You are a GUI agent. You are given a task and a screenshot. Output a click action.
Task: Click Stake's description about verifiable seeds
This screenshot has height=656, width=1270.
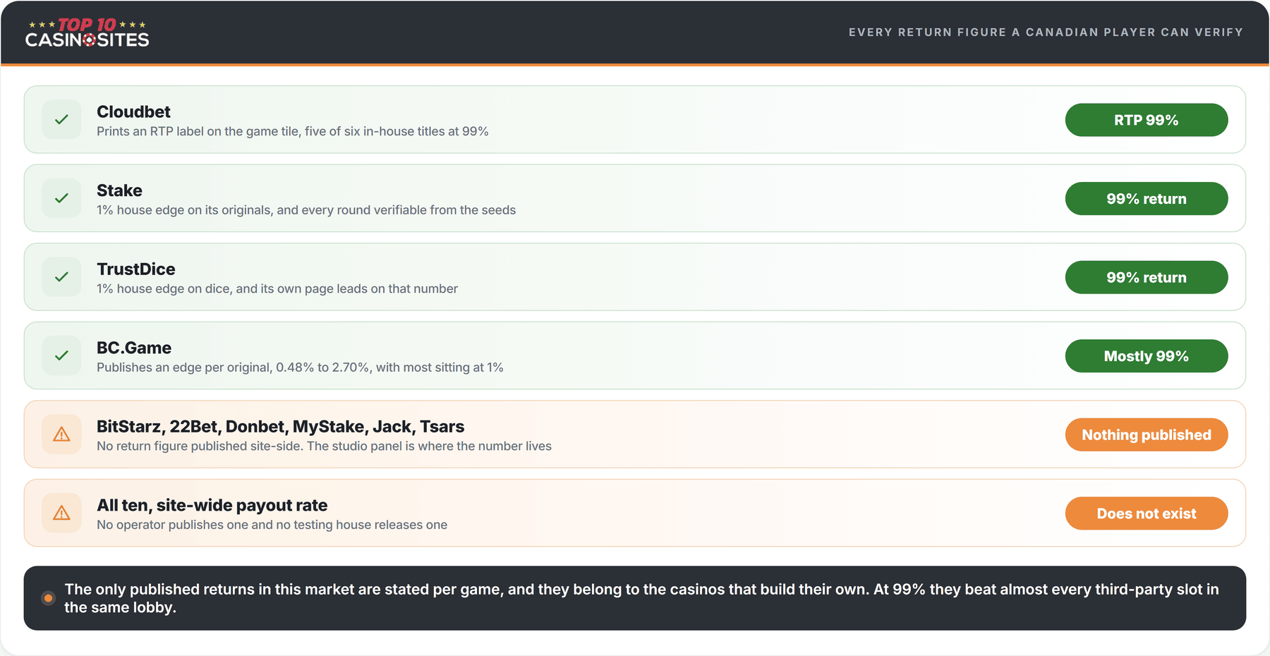click(306, 210)
